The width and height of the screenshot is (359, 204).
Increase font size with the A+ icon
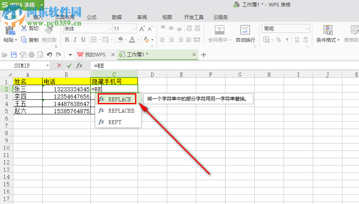[142, 29]
